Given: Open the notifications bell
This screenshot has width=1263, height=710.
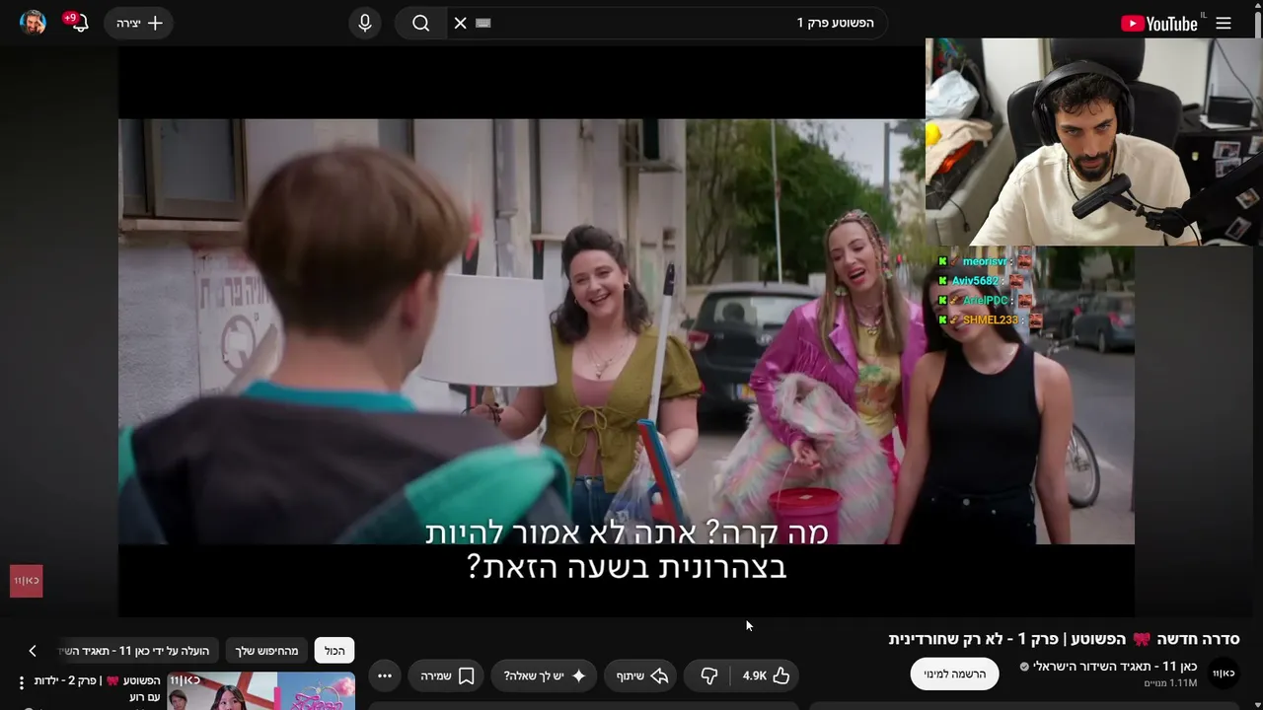Looking at the screenshot, I should (78, 23).
